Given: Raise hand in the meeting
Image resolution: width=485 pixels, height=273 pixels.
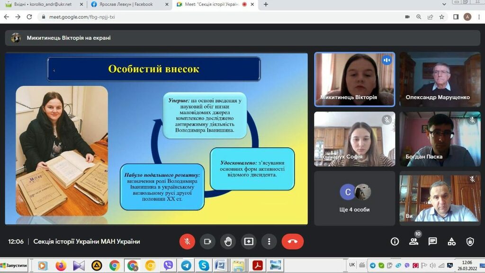Looking at the screenshot, I should coord(228,241).
